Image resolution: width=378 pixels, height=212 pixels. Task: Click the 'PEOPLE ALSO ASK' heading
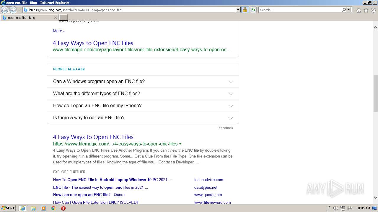(x=69, y=69)
